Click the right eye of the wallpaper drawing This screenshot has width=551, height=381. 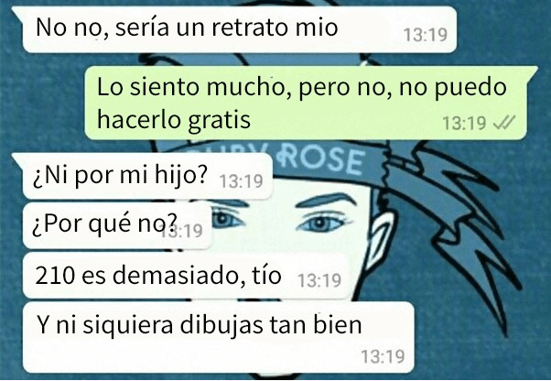321,223
